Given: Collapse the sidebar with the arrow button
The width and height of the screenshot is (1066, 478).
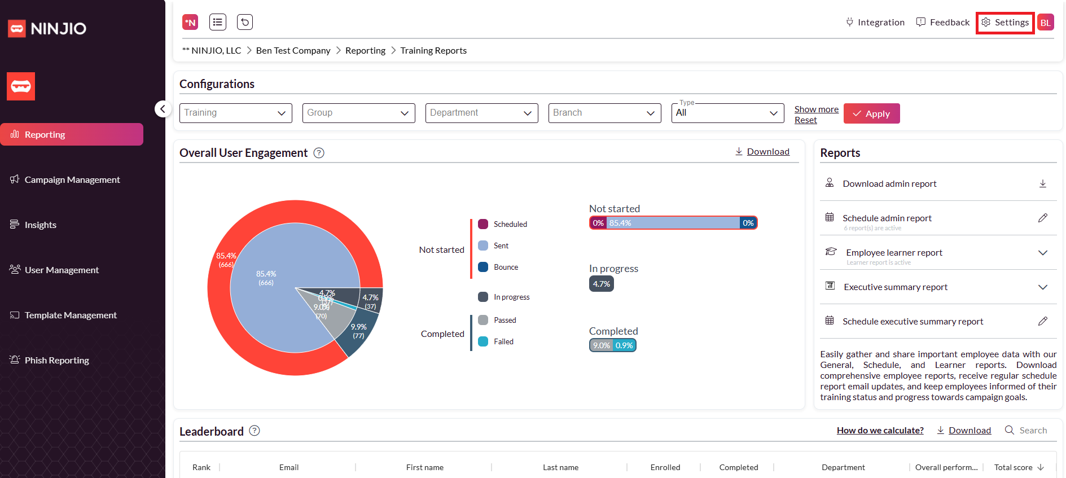Looking at the screenshot, I should [x=163, y=109].
